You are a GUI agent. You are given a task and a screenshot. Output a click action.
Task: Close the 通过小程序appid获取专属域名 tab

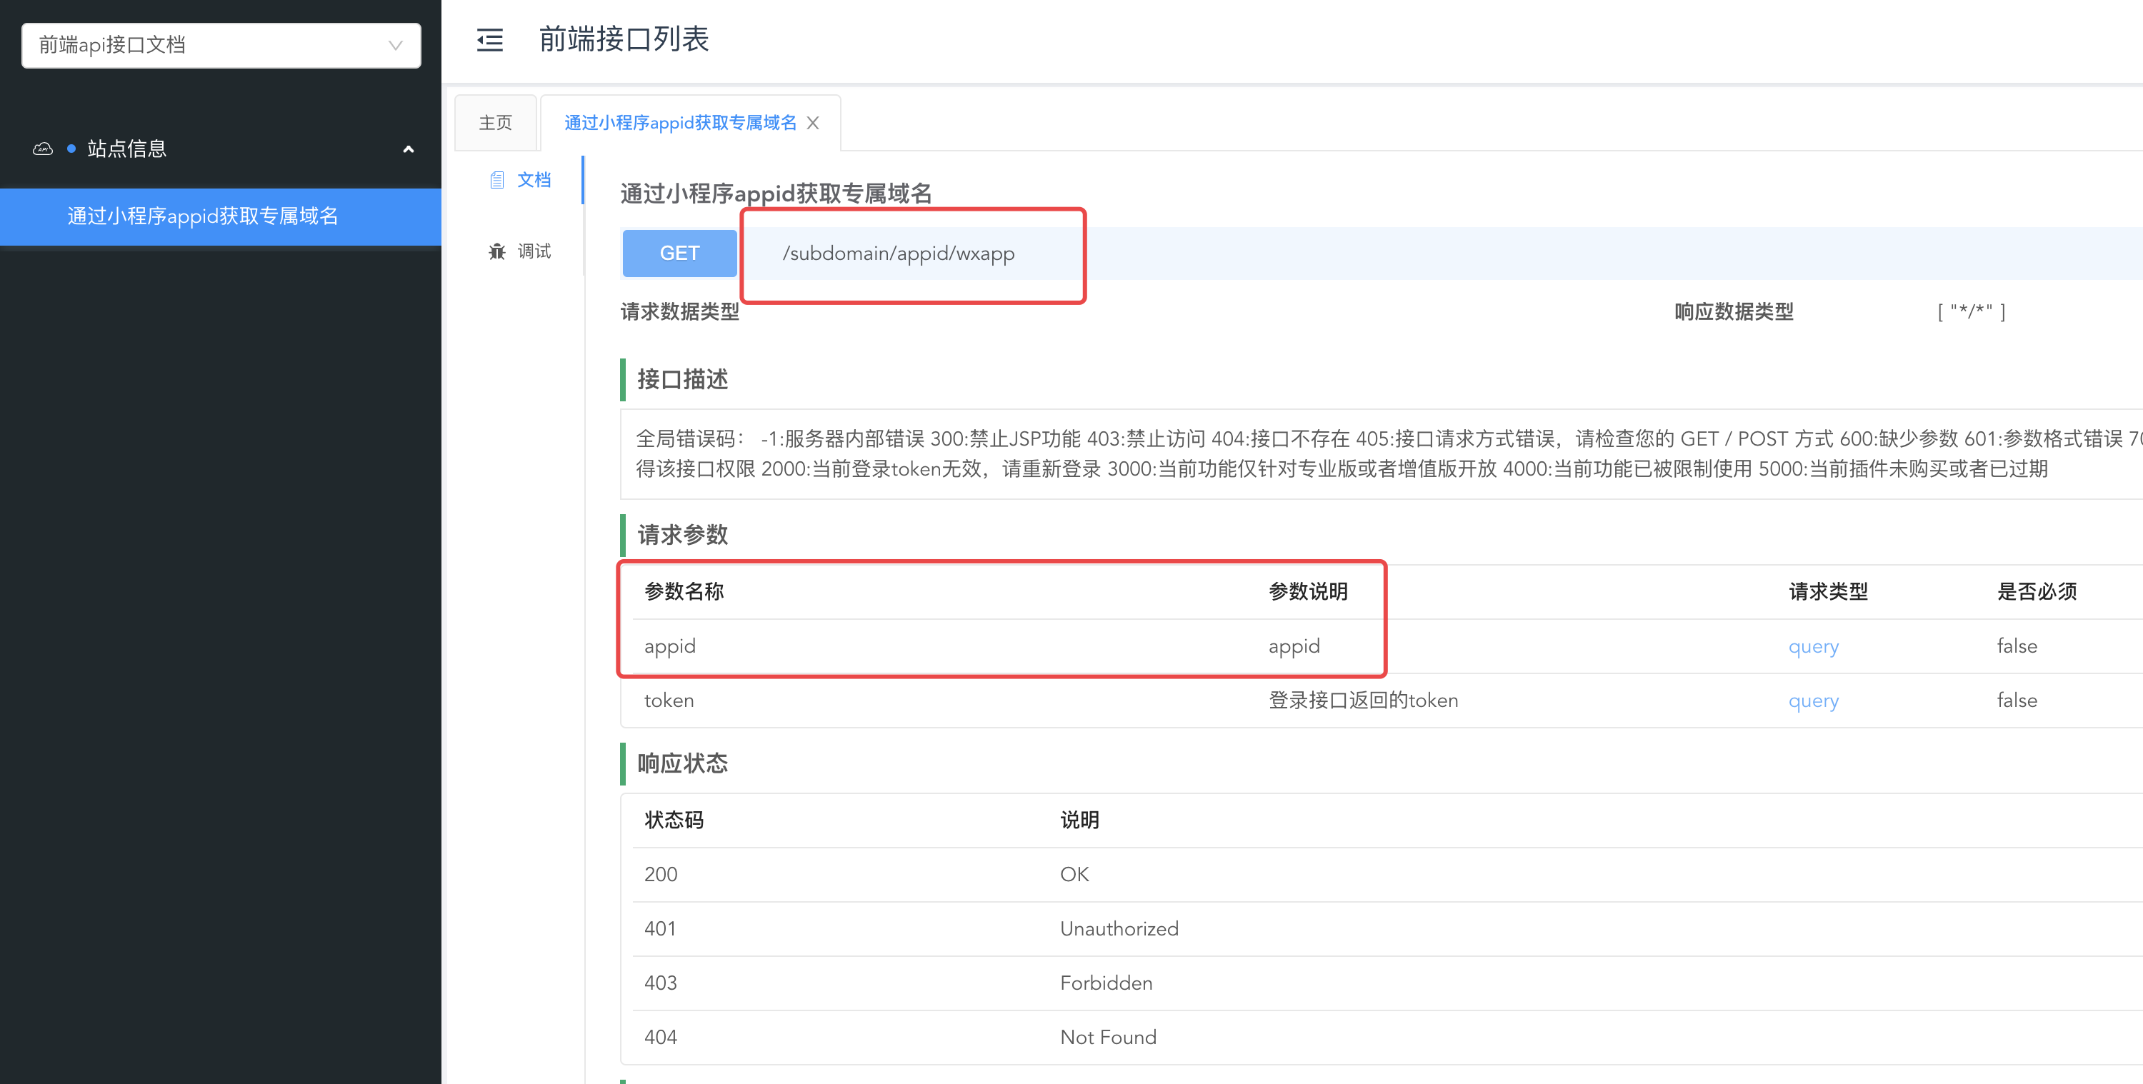[x=813, y=123]
